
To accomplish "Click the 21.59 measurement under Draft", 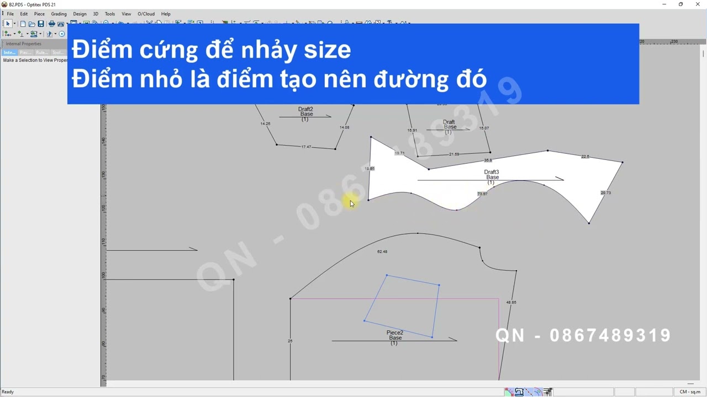I will [x=454, y=154].
